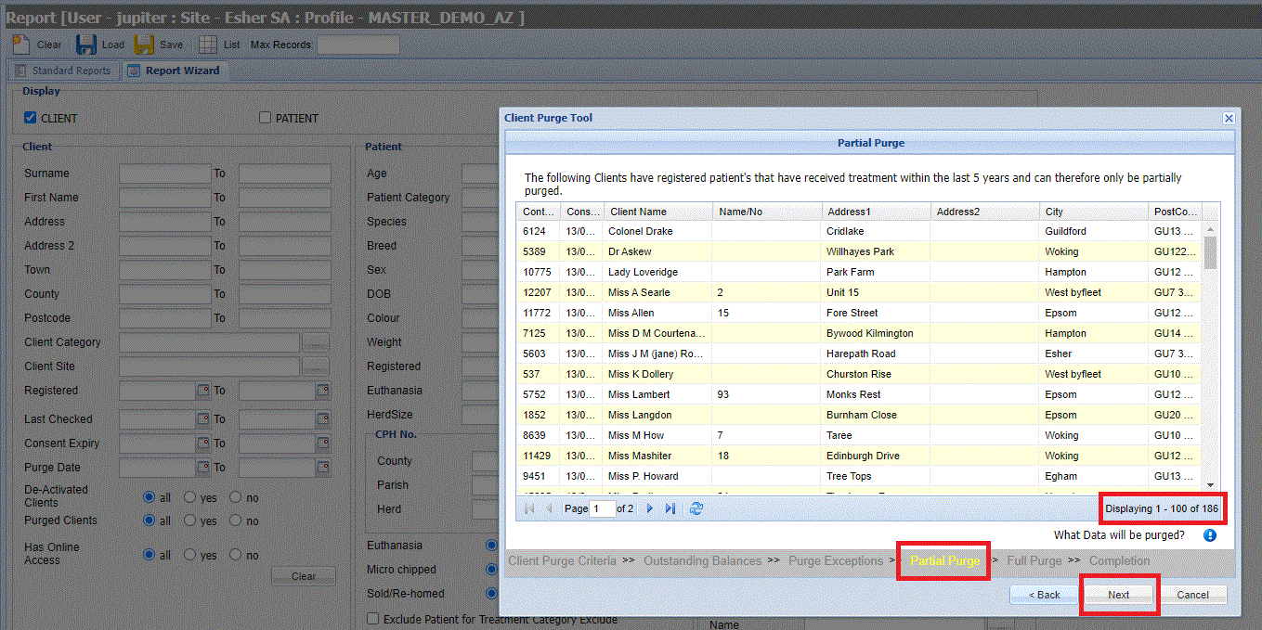Viewport: 1262px width, 630px height.
Task: Sort by the Client Name column header
Action: click(658, 212)
